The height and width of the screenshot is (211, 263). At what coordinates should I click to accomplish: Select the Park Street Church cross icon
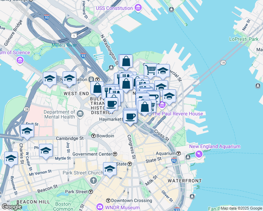coord(94,180)
